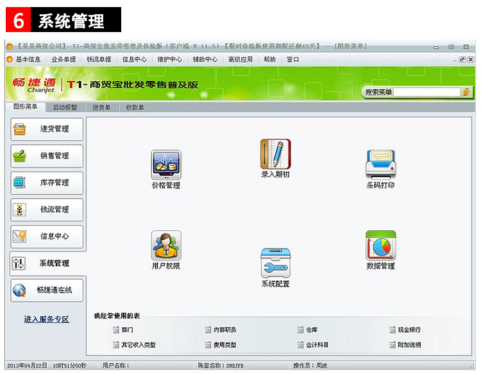This screenshot has width=481, height=374.
Task: Click the 钱流管理 money icon
Action: click(x=20, y=210)
